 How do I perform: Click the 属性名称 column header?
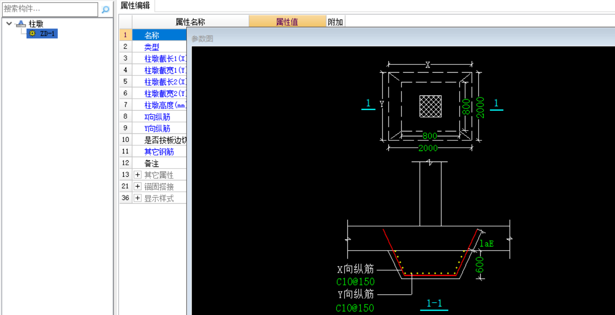pos(191,22)
